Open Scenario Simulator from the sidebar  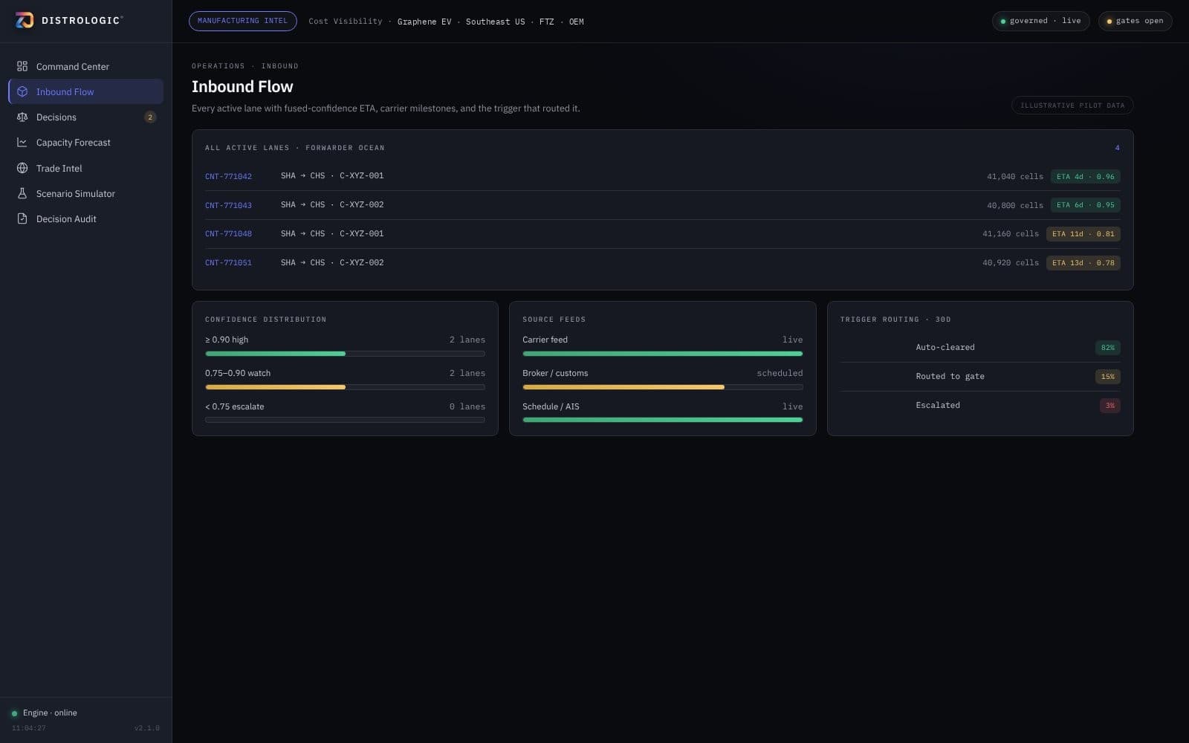[x=85, y=193]
